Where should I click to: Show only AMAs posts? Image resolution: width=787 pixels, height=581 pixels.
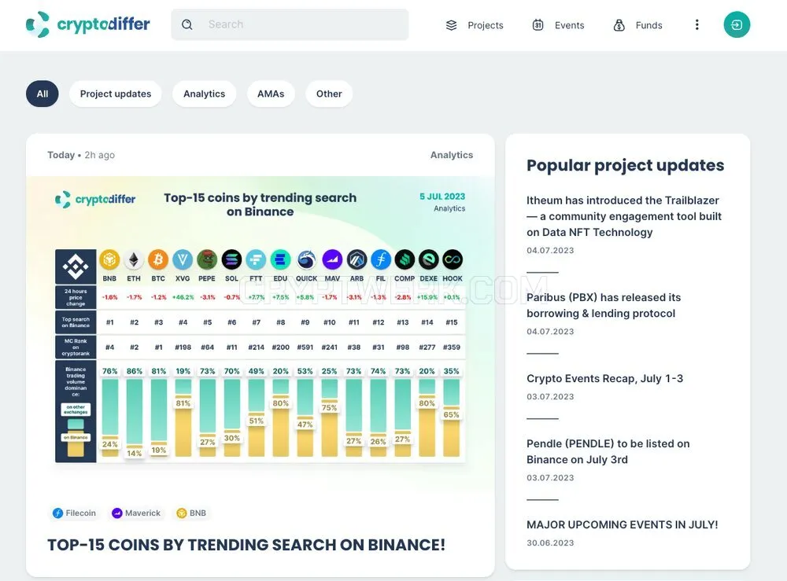[x=271, y=94]
